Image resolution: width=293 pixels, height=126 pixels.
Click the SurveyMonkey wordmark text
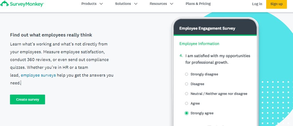(26, 4)
